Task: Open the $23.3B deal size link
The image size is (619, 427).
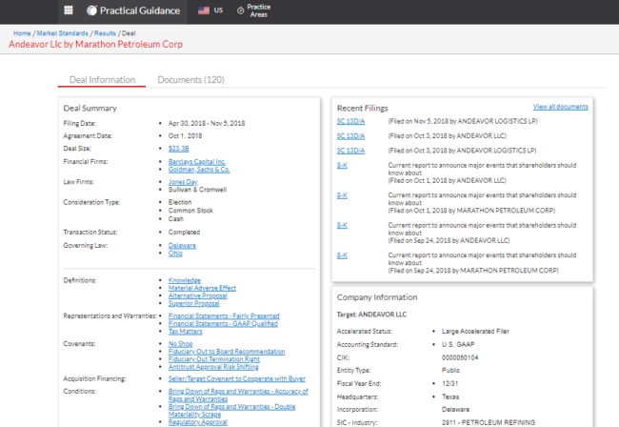Action: [178, 149]
